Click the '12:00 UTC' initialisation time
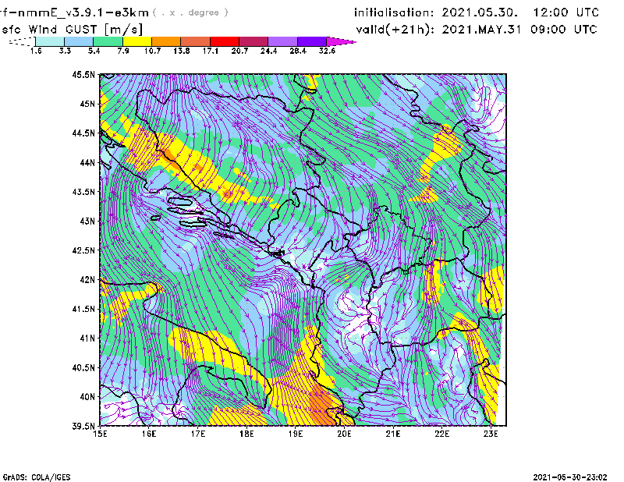Viewport: 624px width, 482px height. pyautogui.click(x=566, y=12)
